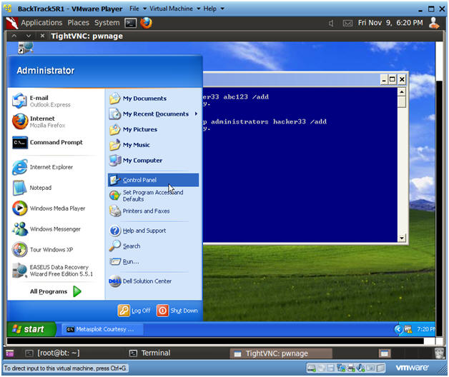
Task: Maximize the command prompt window
Action: (x=393, y=79)
